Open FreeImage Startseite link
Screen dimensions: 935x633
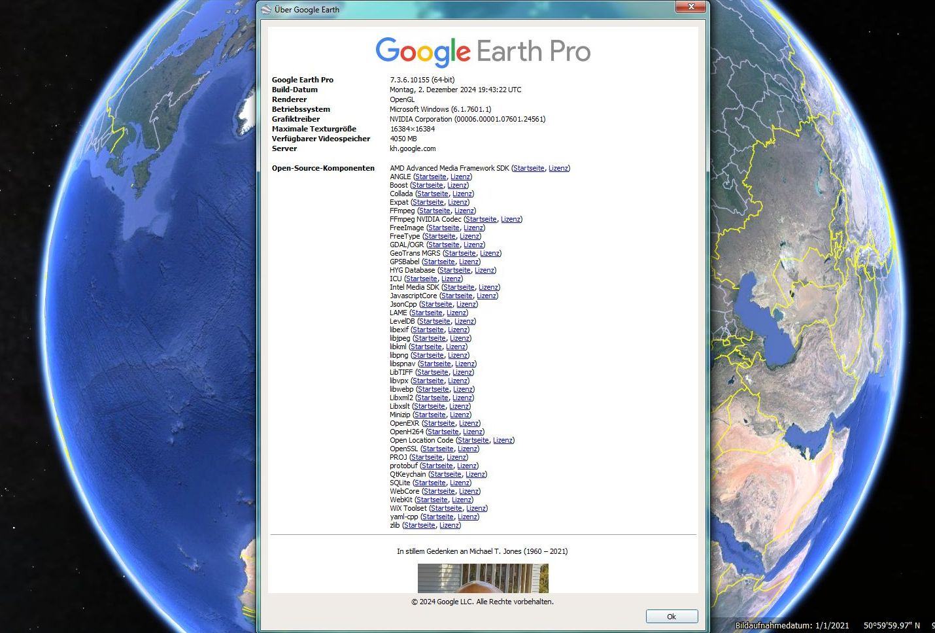coord(444,228)
